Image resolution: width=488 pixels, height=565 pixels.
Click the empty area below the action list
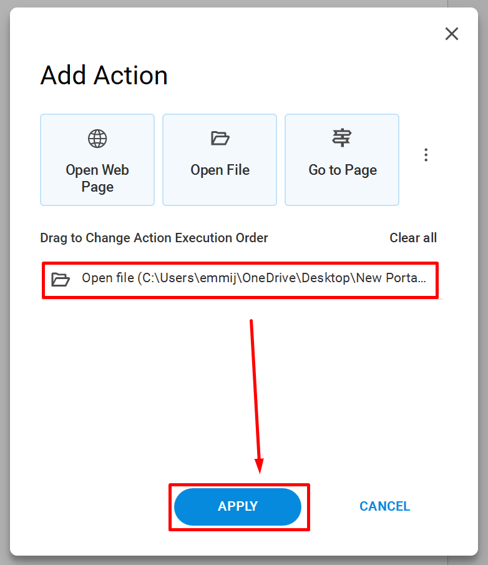(x=144, y=389)
